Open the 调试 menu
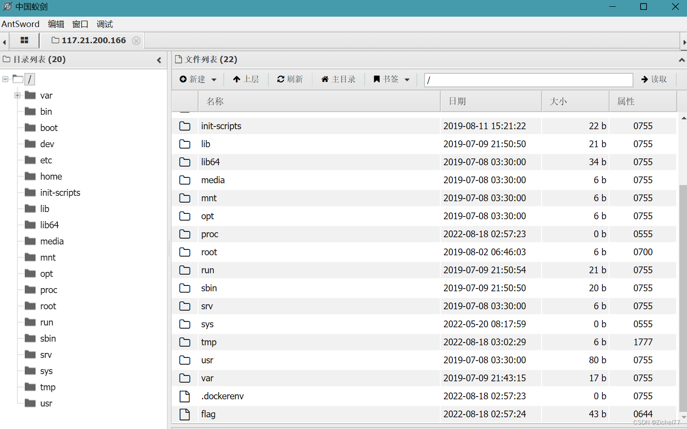 (x=104, y=24)
